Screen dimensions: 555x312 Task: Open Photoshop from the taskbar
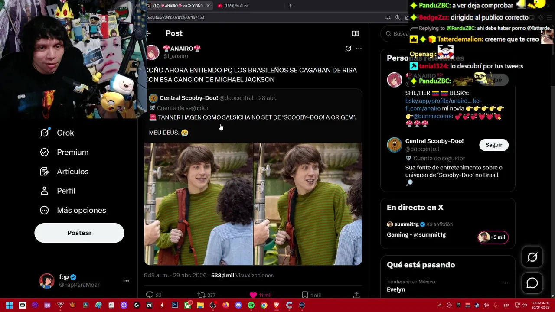coord(175,305)
